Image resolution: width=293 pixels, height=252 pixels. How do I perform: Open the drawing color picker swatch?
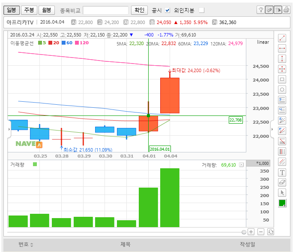pyautogui.click(x=282, y=203)
